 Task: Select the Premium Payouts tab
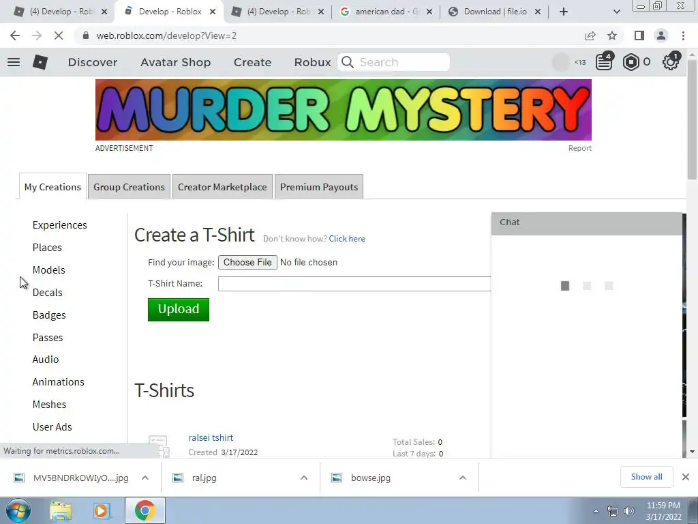tap(319, 187)
